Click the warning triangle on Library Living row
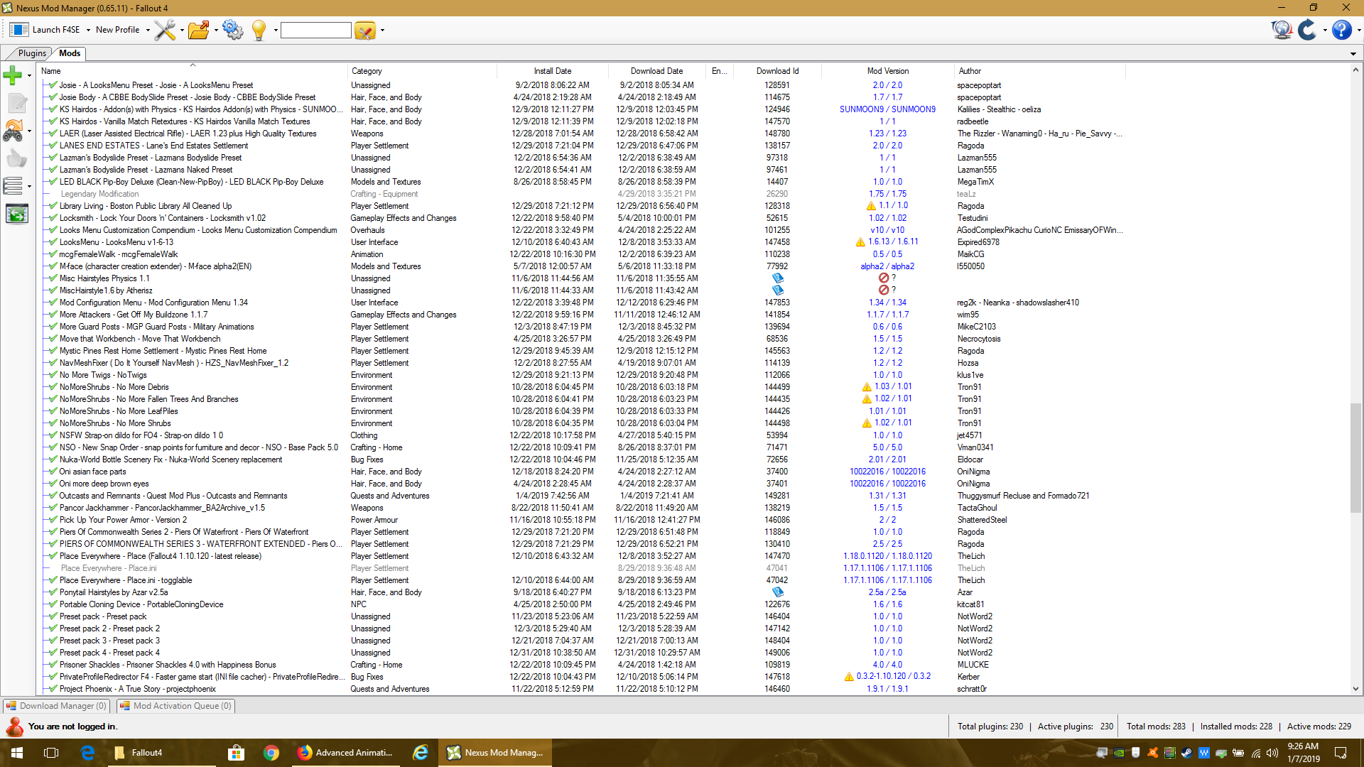The height and width of the screenshot is (767, 1364). click(x=871, y=206)
